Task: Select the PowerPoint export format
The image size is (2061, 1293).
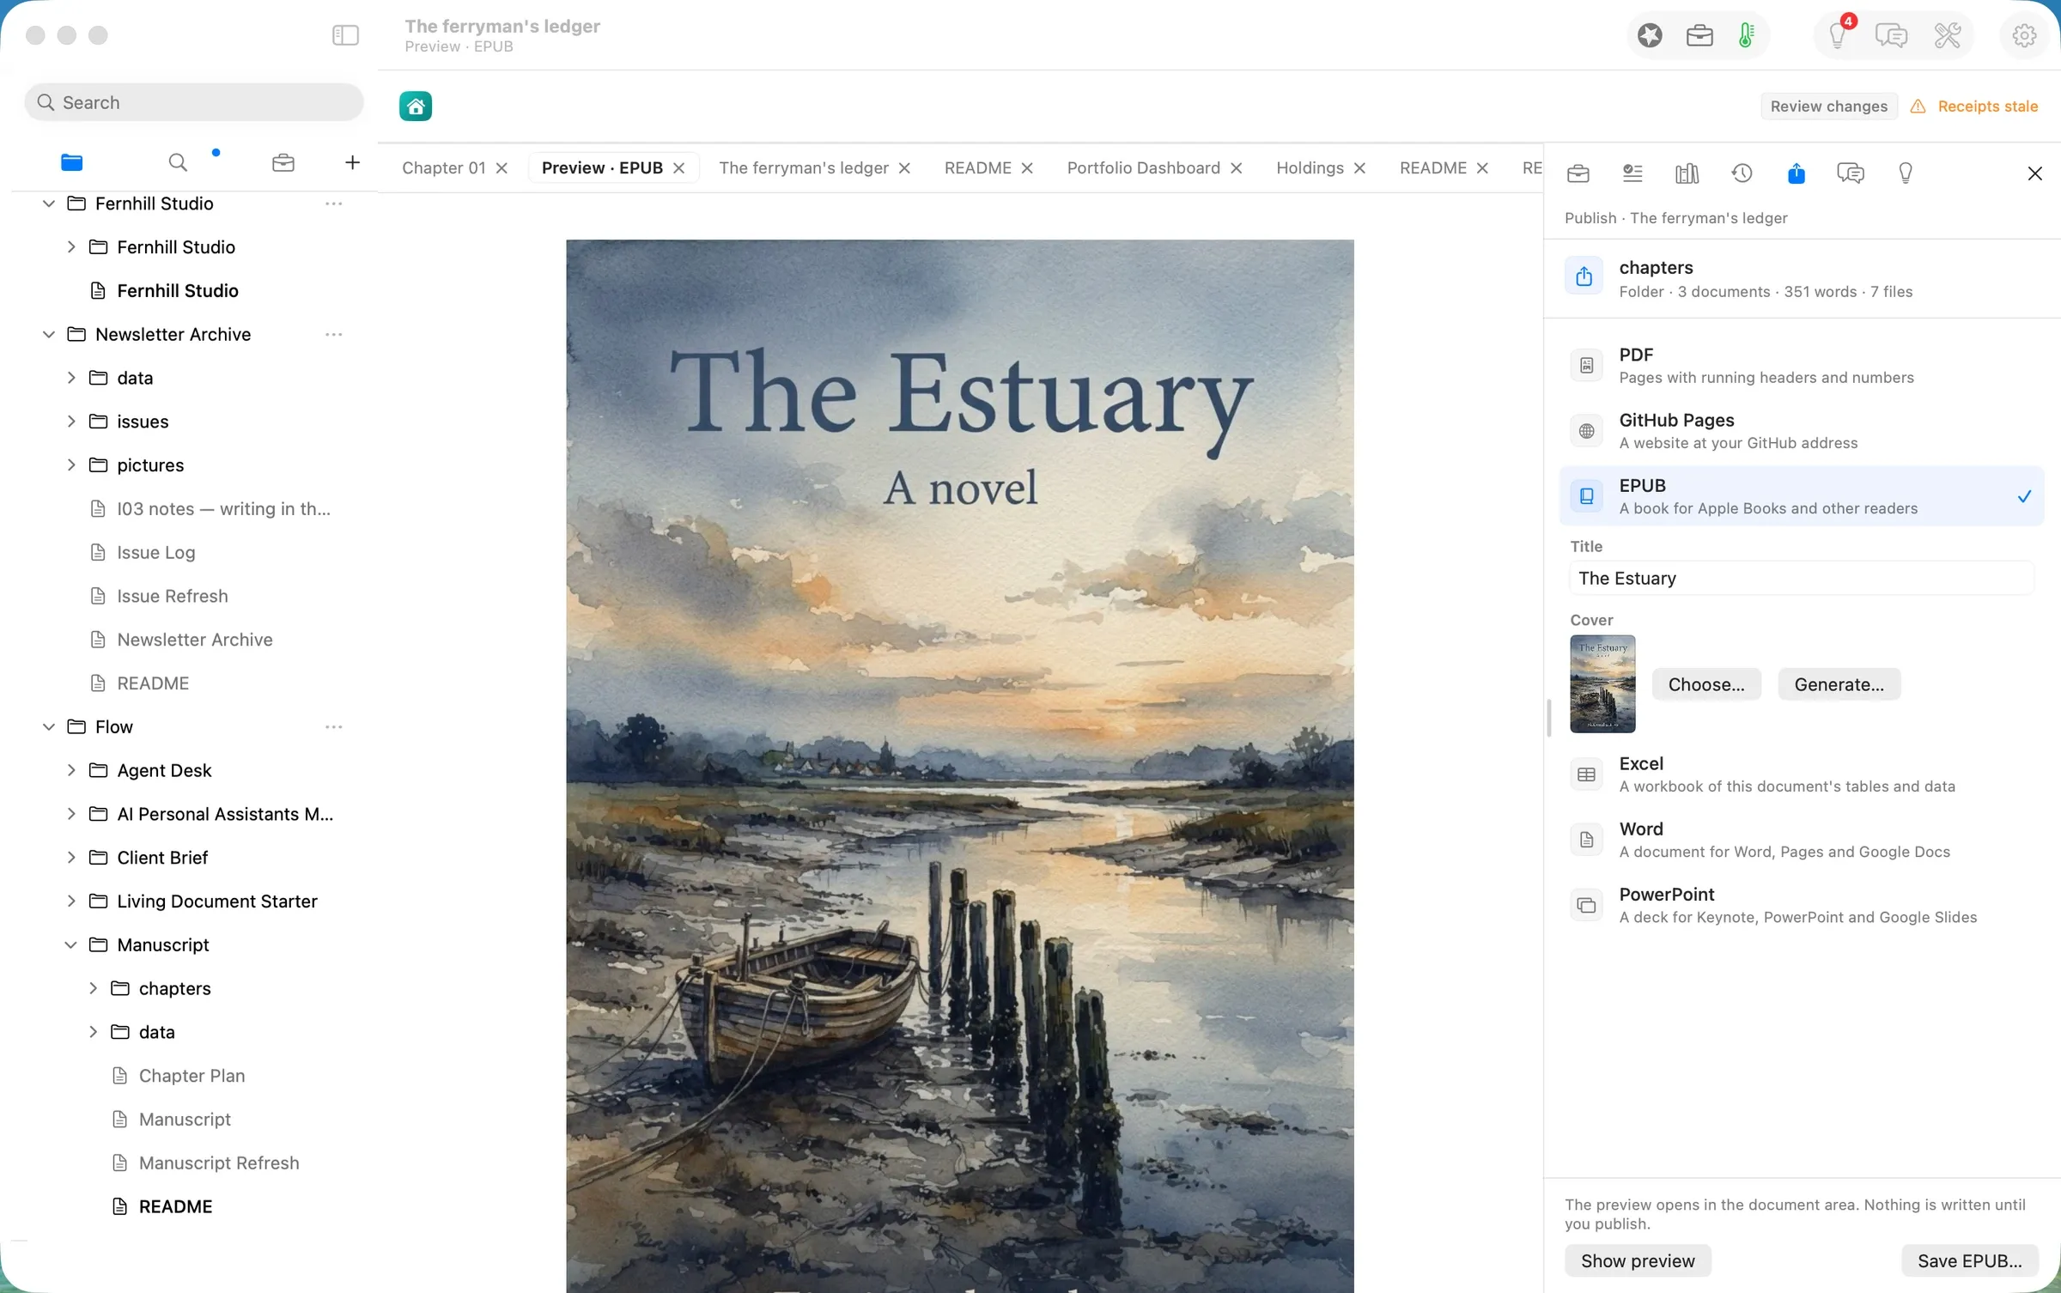Action: (x=1802, y=905)
